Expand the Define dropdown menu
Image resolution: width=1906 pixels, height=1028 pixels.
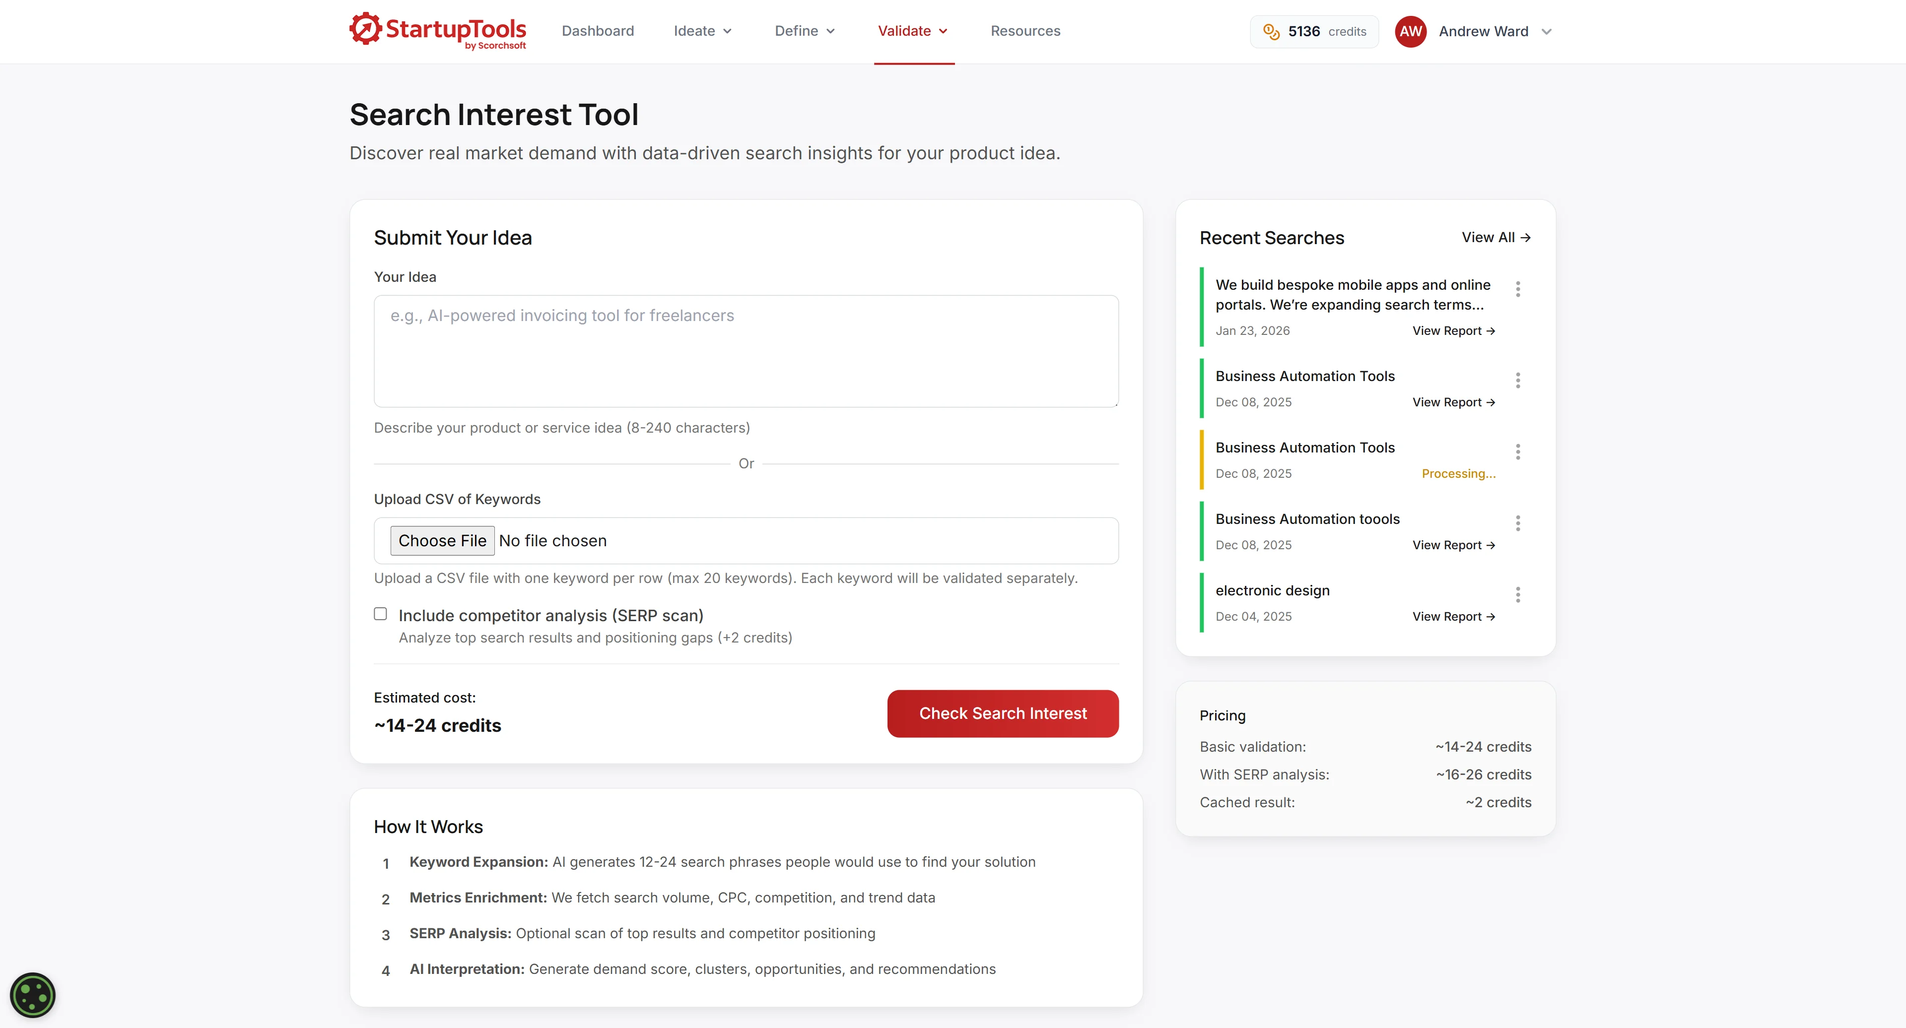[804, 31]
